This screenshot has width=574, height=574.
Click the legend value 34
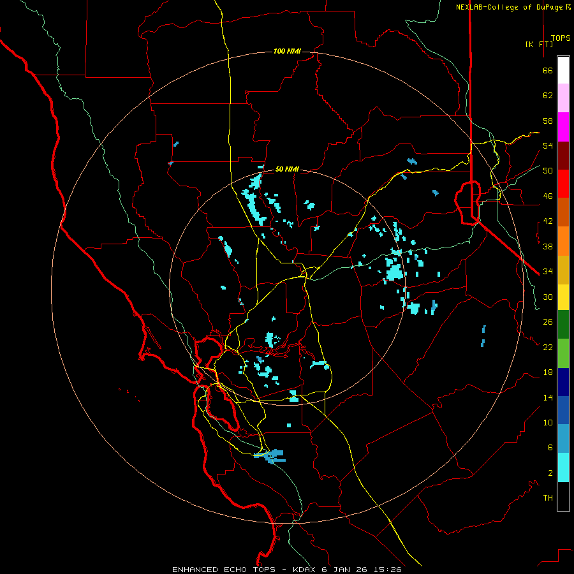coord(548,271)
